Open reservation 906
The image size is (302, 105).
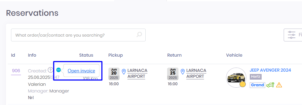16,71
